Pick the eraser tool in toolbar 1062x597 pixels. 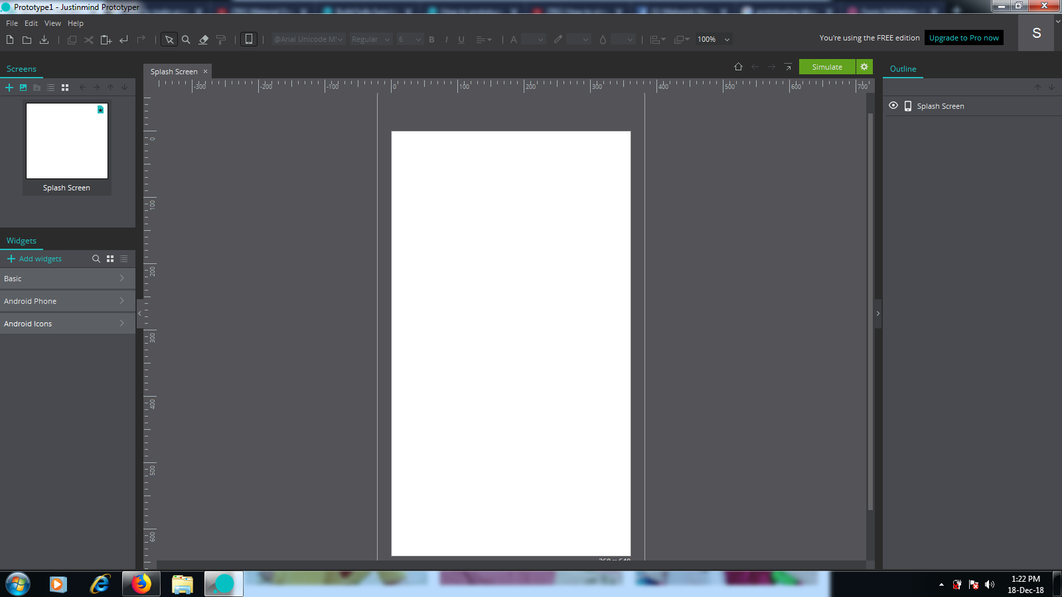tap(204, 40)
